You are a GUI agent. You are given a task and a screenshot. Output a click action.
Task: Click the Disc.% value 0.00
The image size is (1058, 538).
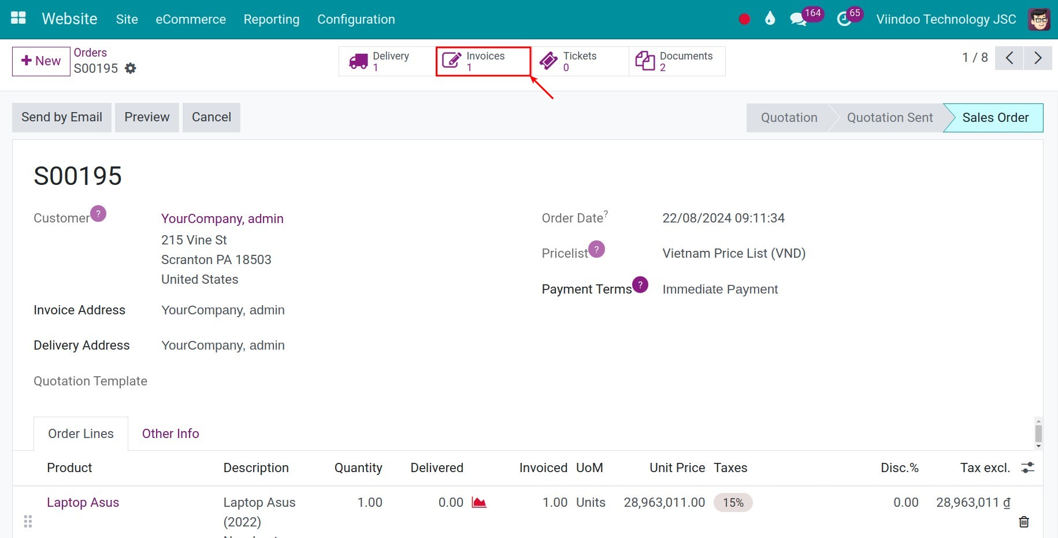[905, 502]
